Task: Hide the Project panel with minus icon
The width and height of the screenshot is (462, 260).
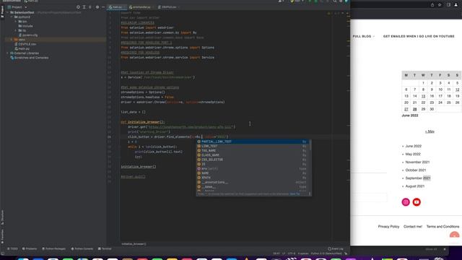Action: click(103, 7)
